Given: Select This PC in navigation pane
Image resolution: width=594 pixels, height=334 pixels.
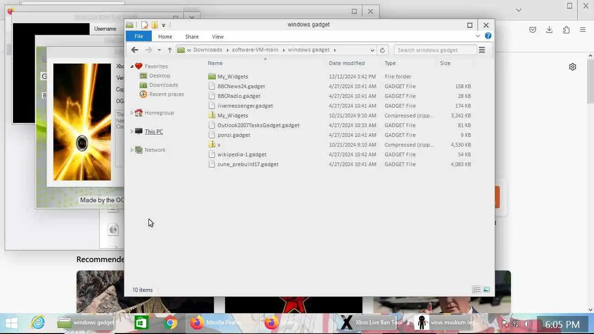Looking at the screenshot, I should coord(154,132).
